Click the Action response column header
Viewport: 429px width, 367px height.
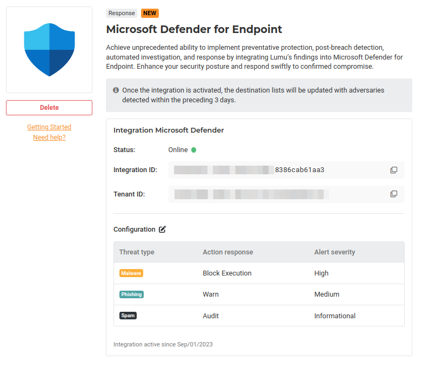pyautogui.click(x=227, y=252)
